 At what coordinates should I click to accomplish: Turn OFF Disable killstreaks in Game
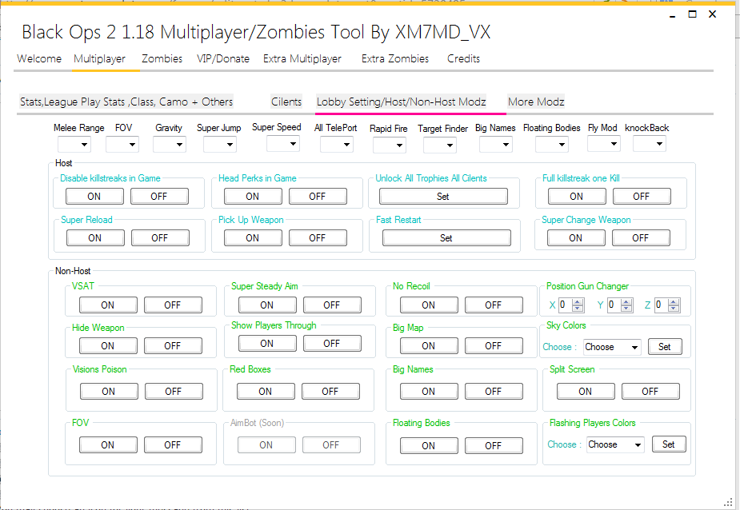click(x=159, y=197)
